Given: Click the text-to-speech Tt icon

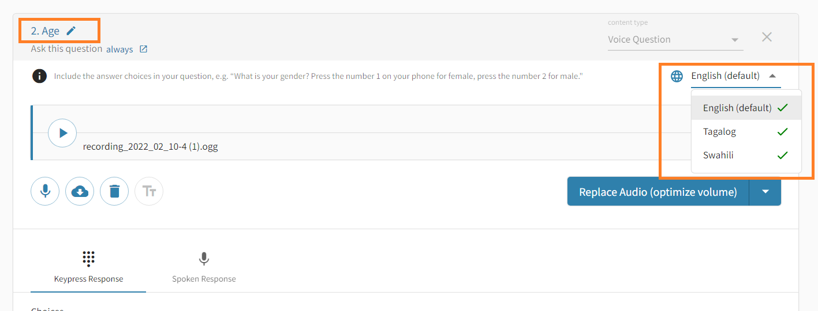Looking at the screenshot, I should (149, 191).
